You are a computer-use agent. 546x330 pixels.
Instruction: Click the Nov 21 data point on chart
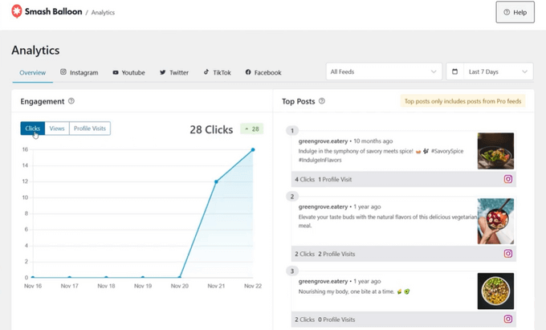point(216,181)
